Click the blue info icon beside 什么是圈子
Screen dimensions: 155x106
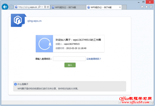16,84
